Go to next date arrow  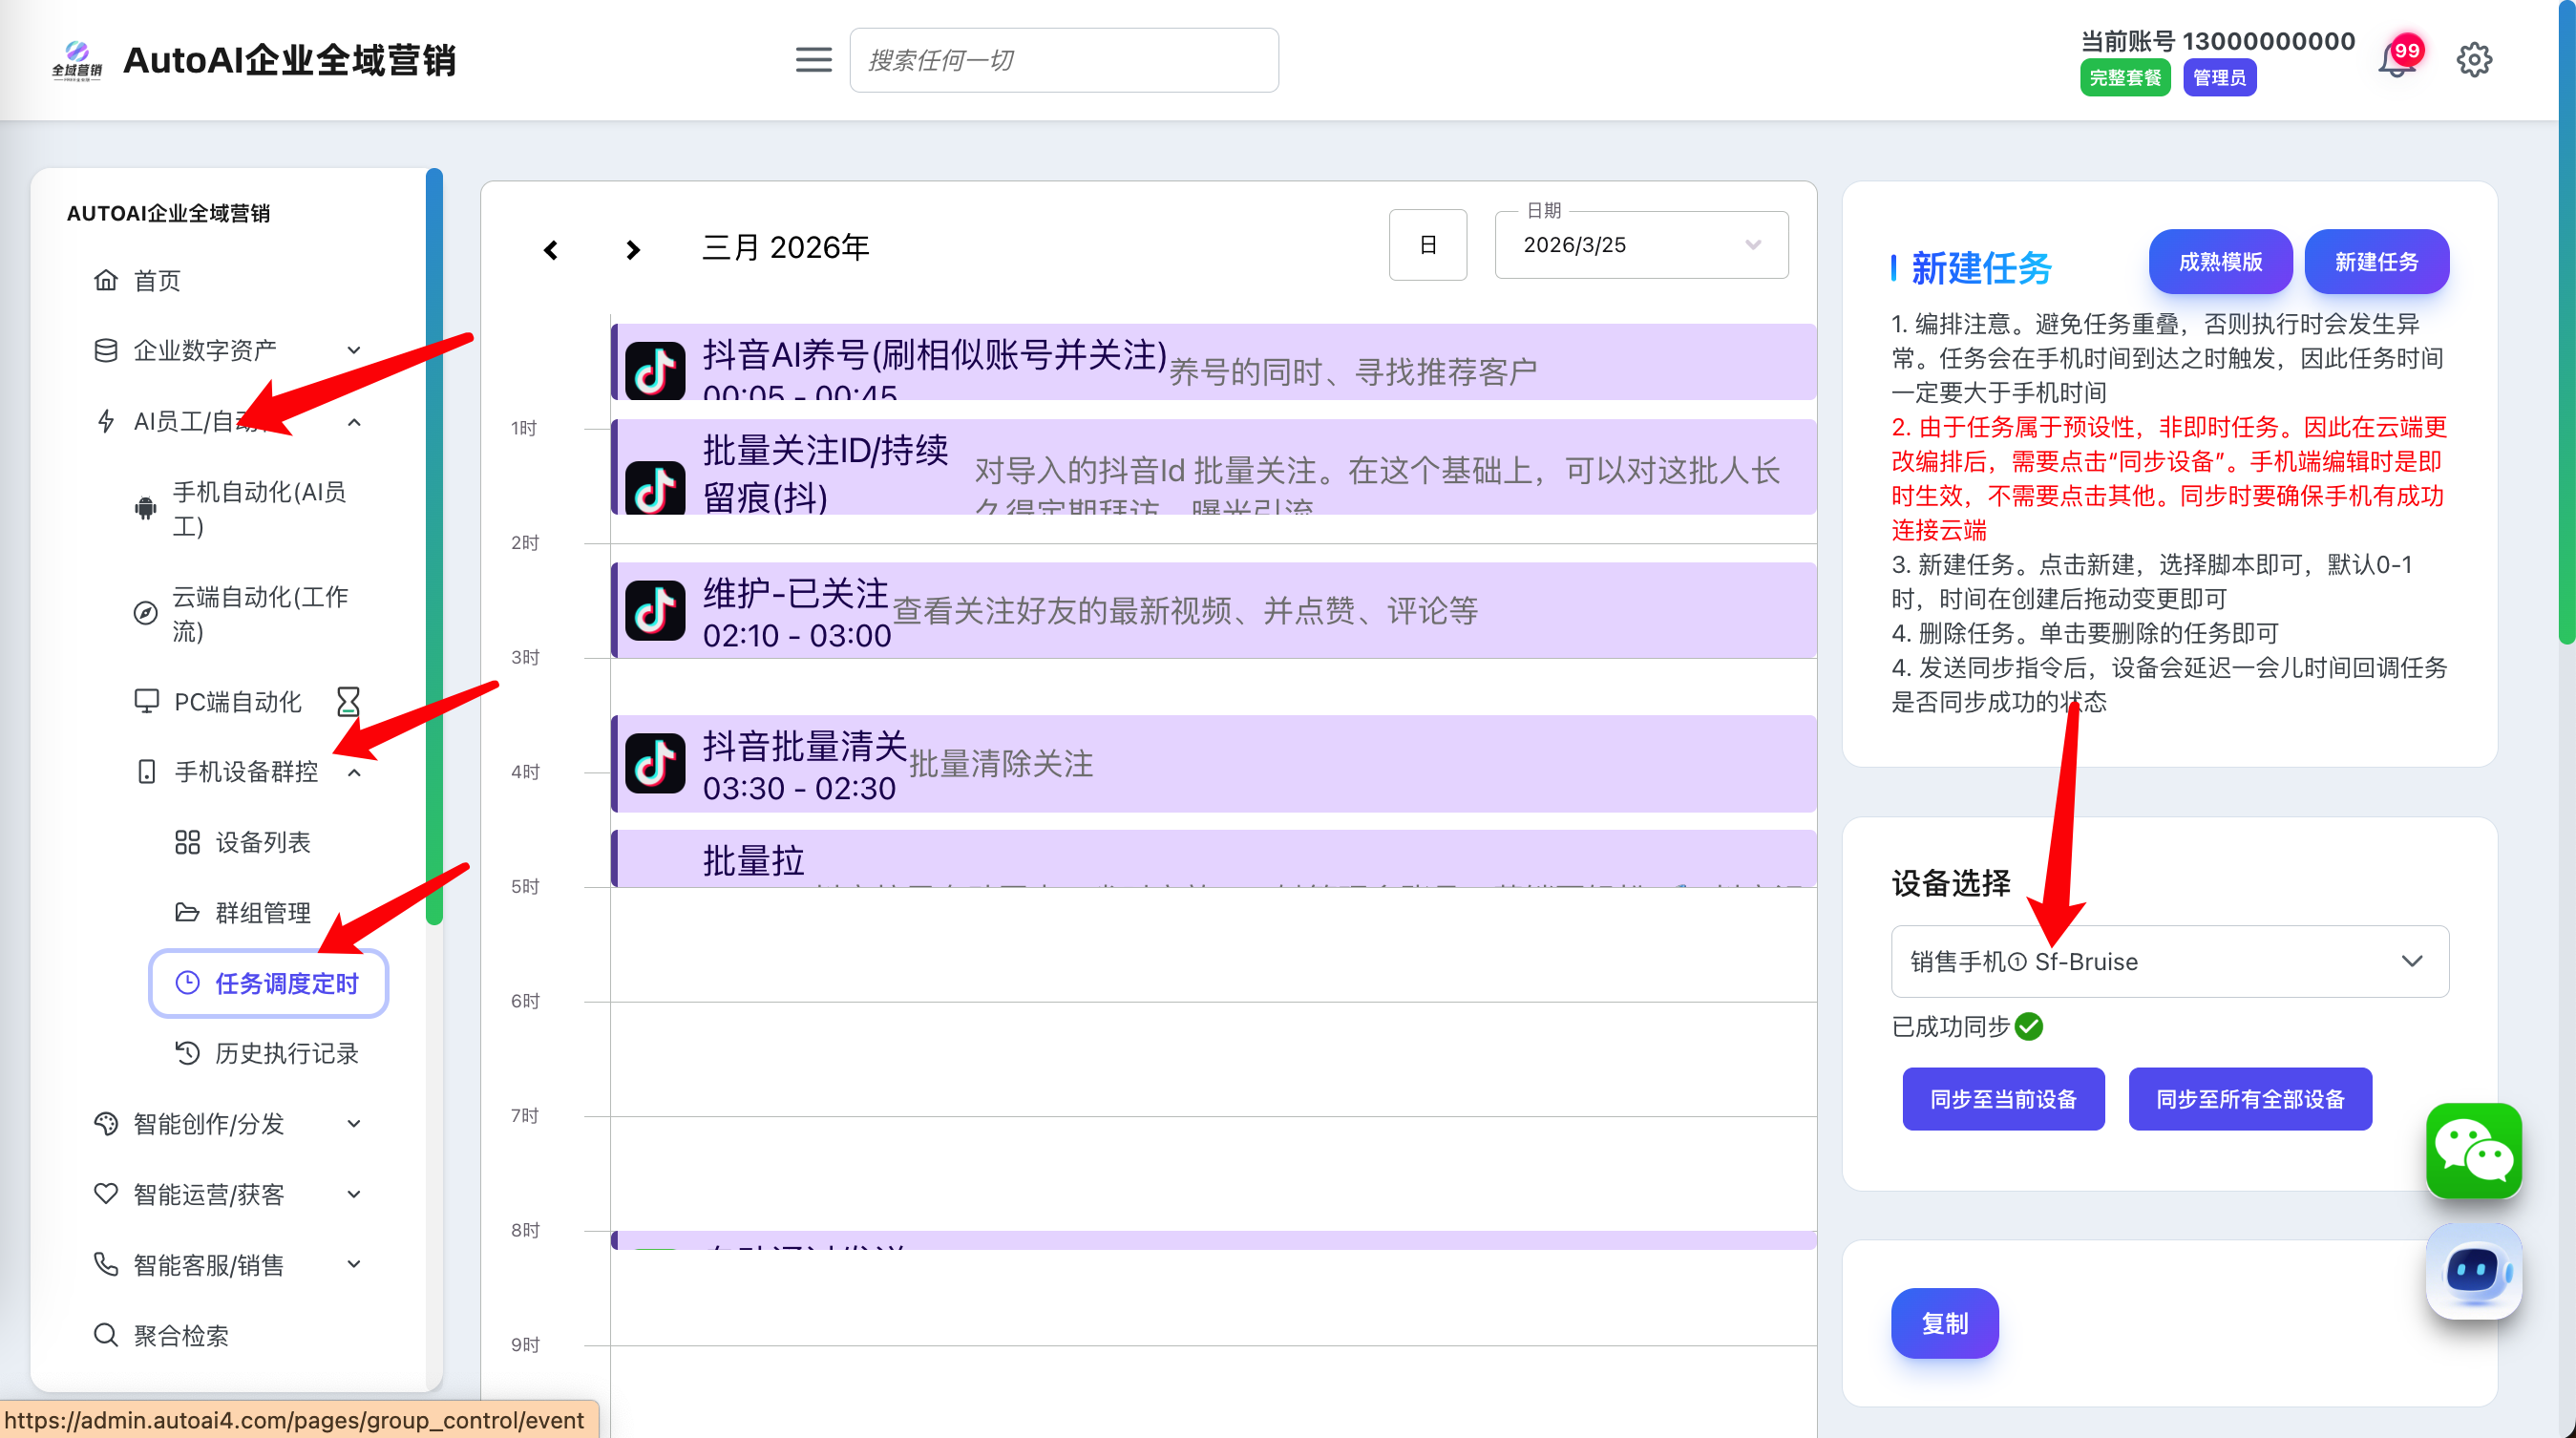pyautogui.click(x=632, y=249)
